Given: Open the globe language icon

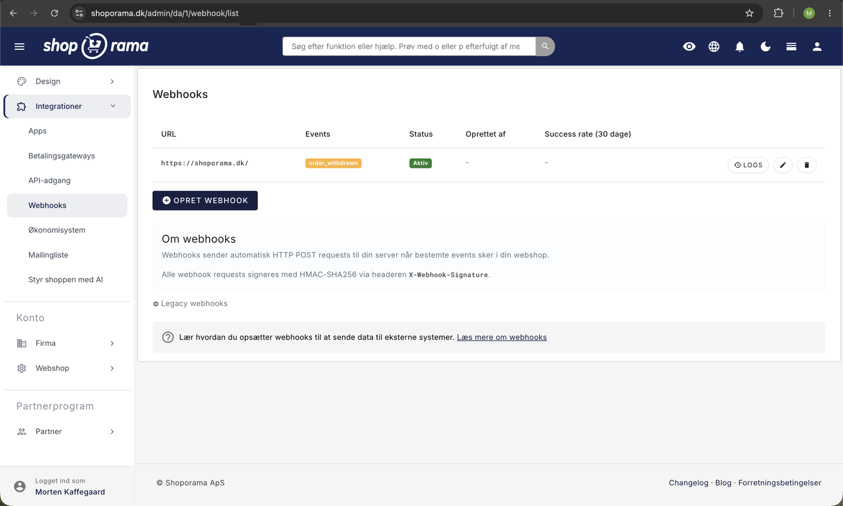Looking at the screenshot, I should click(x=714, y=46).
